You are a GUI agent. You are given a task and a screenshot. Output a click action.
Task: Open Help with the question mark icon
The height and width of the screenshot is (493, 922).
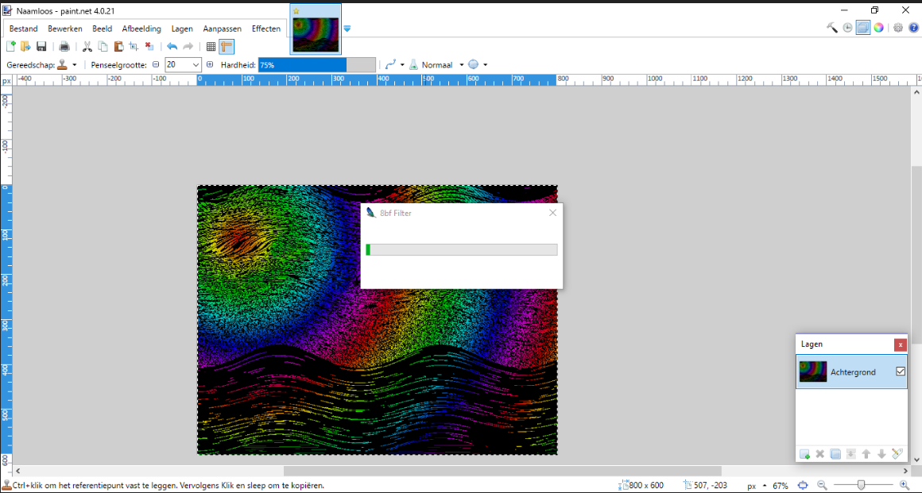tap(913, 28)
